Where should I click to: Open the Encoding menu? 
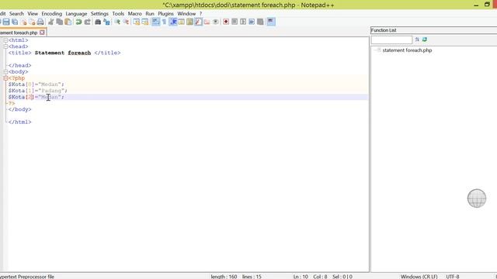point(52,14)
